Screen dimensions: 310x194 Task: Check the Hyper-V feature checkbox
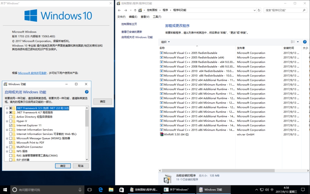point(11,121)
